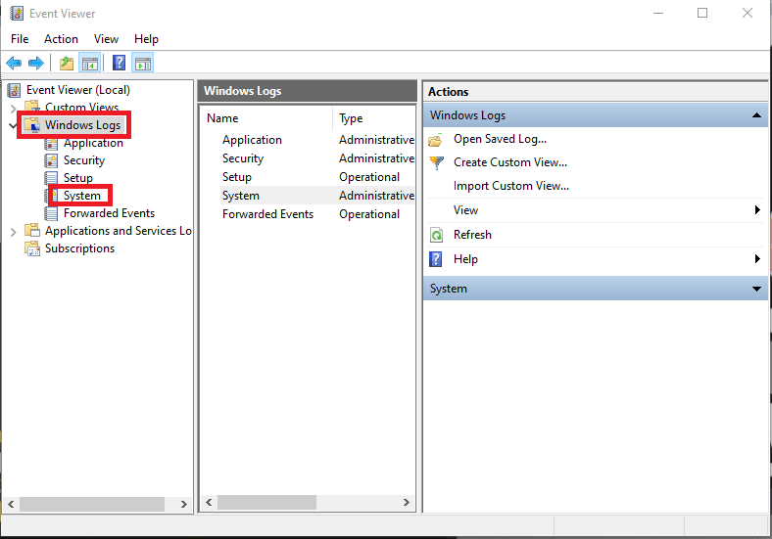The image size is (772, 539).
Task: Click Operational type cell for Setup row
Action: 369,177
